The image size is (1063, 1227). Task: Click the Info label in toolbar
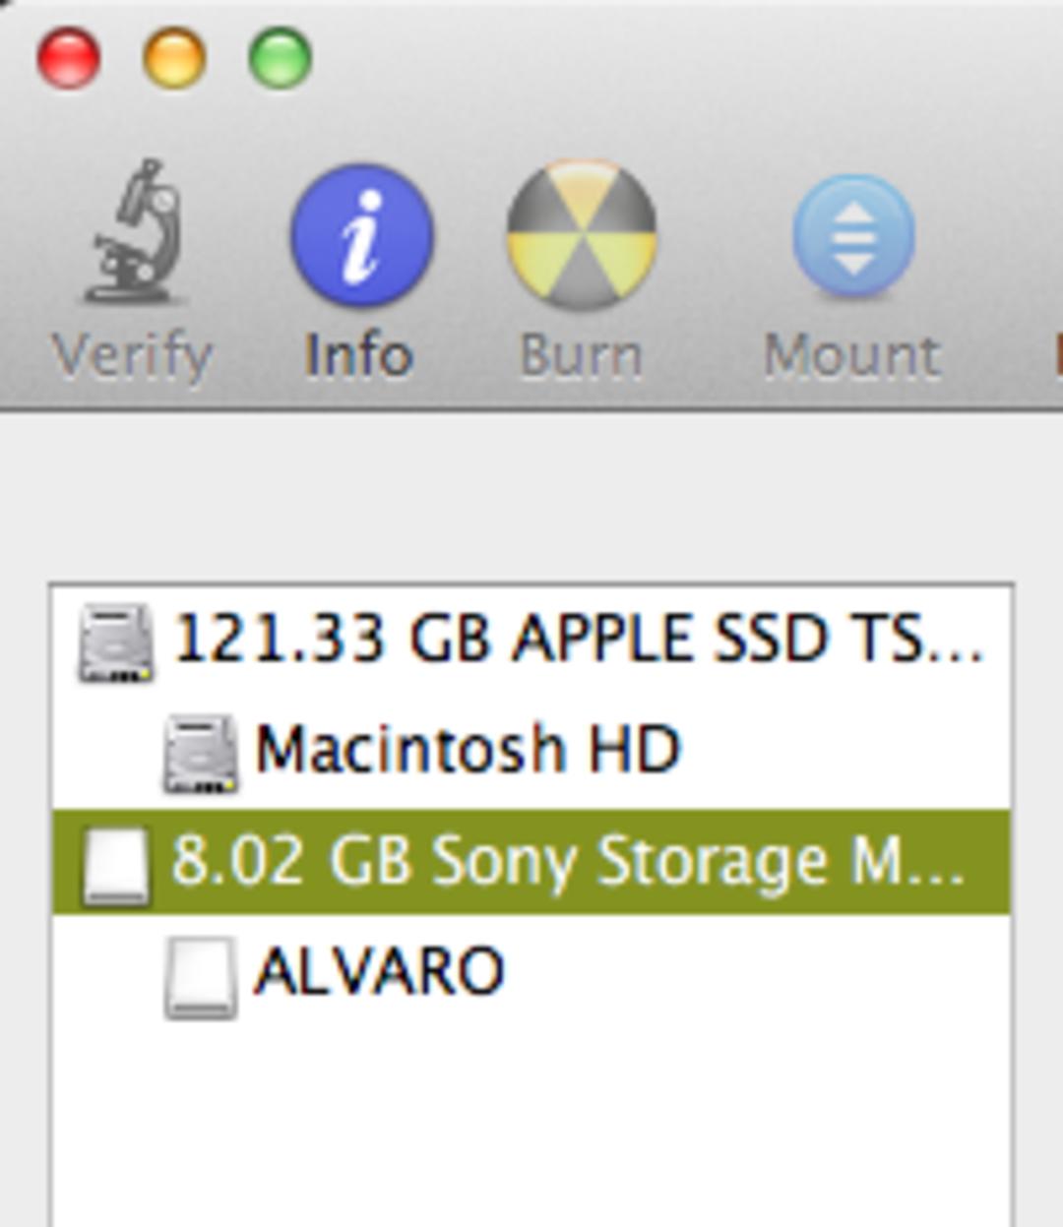coord(358,354)
